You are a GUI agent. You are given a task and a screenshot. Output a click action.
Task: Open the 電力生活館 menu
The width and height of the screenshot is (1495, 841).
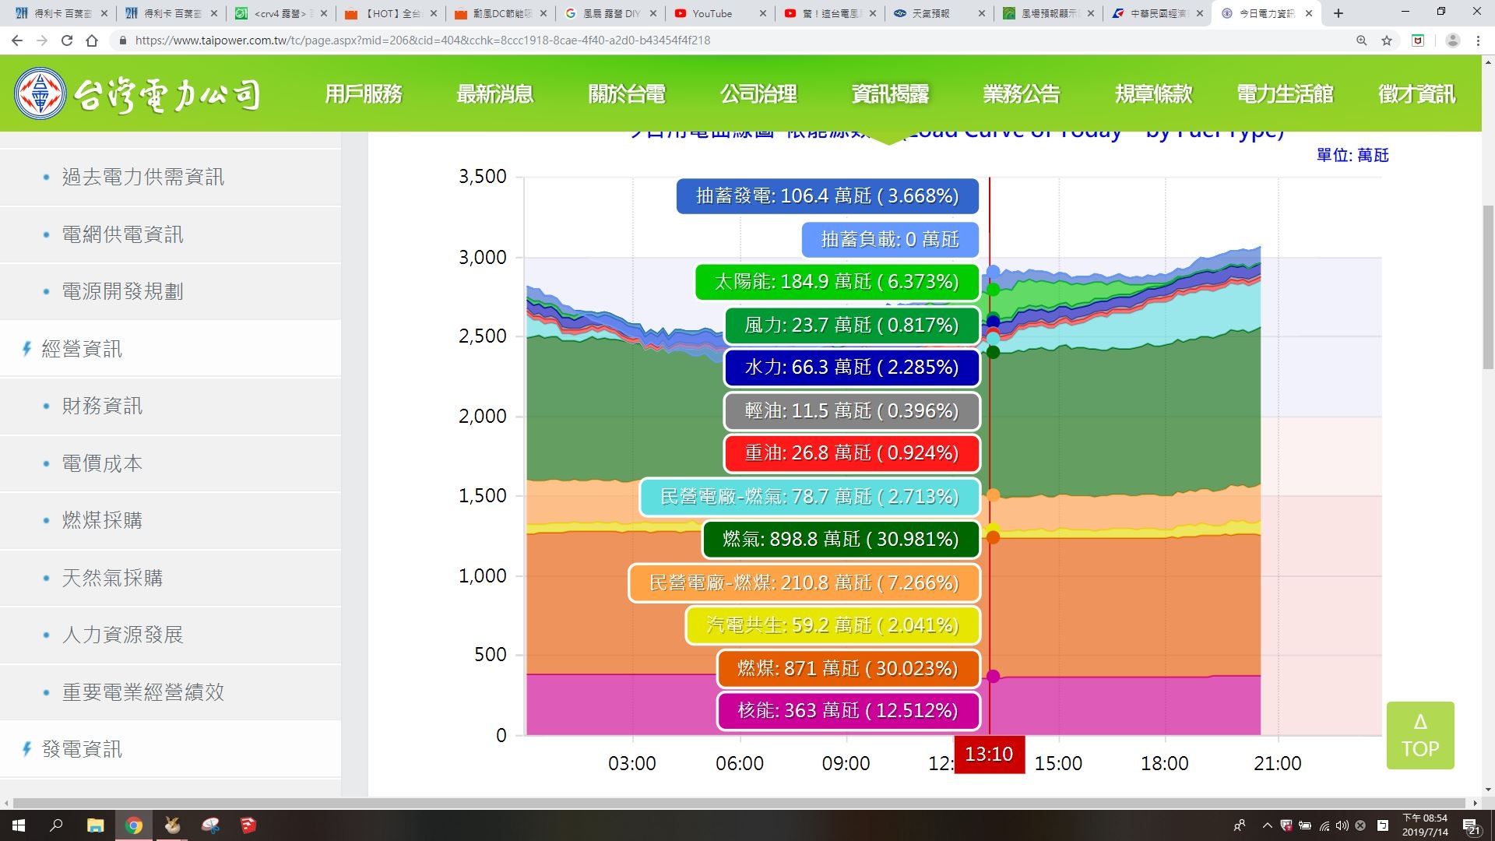point(1285,94)
